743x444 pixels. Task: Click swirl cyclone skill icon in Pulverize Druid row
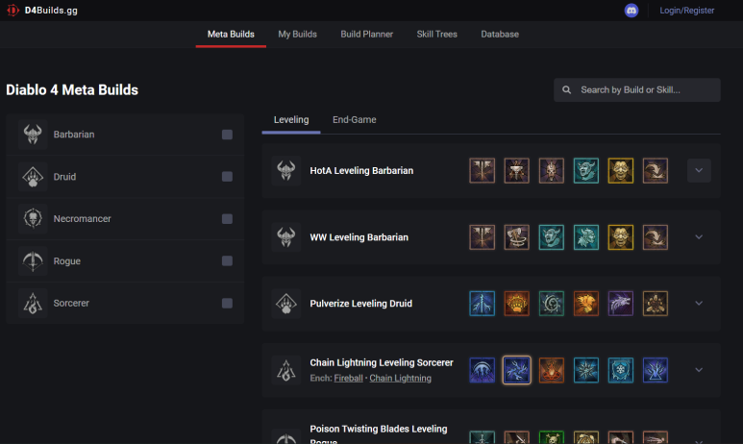[x=551, y=304]
